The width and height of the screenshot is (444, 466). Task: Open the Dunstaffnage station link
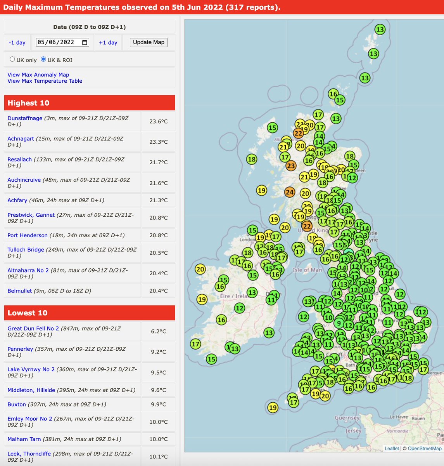tap(25, 118)
